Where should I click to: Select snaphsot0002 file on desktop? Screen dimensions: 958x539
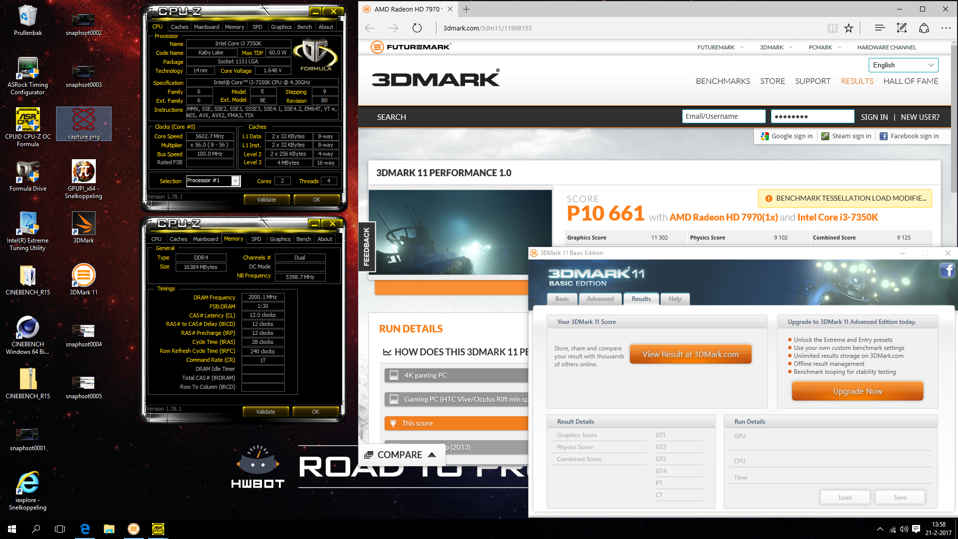tap(83, 23)
